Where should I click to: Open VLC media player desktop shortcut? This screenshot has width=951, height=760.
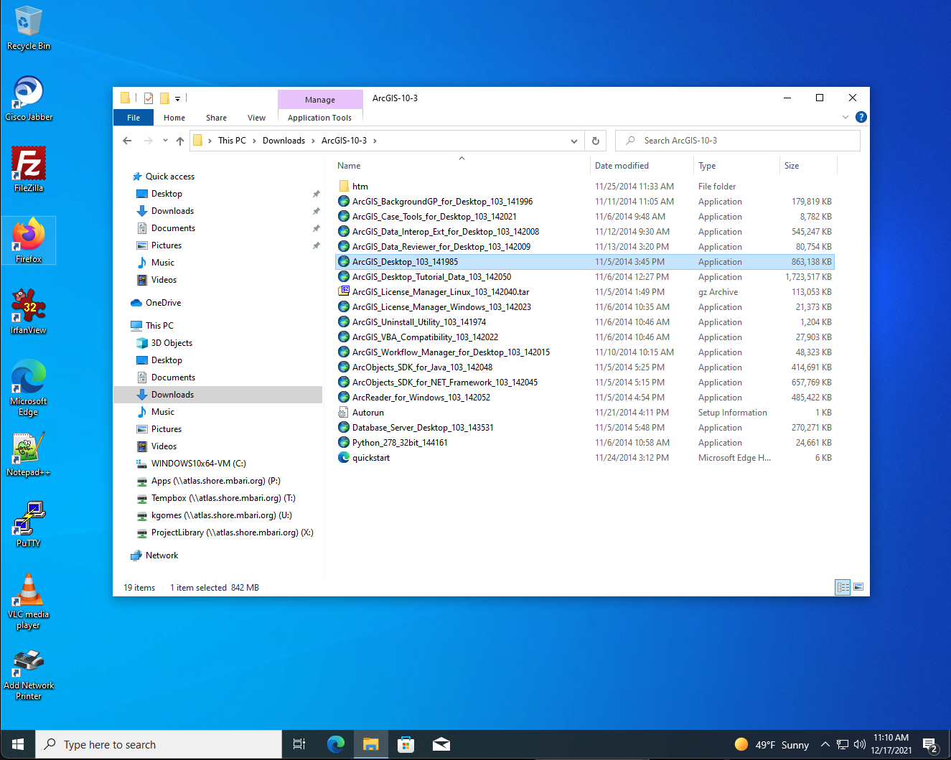(29, 601)
